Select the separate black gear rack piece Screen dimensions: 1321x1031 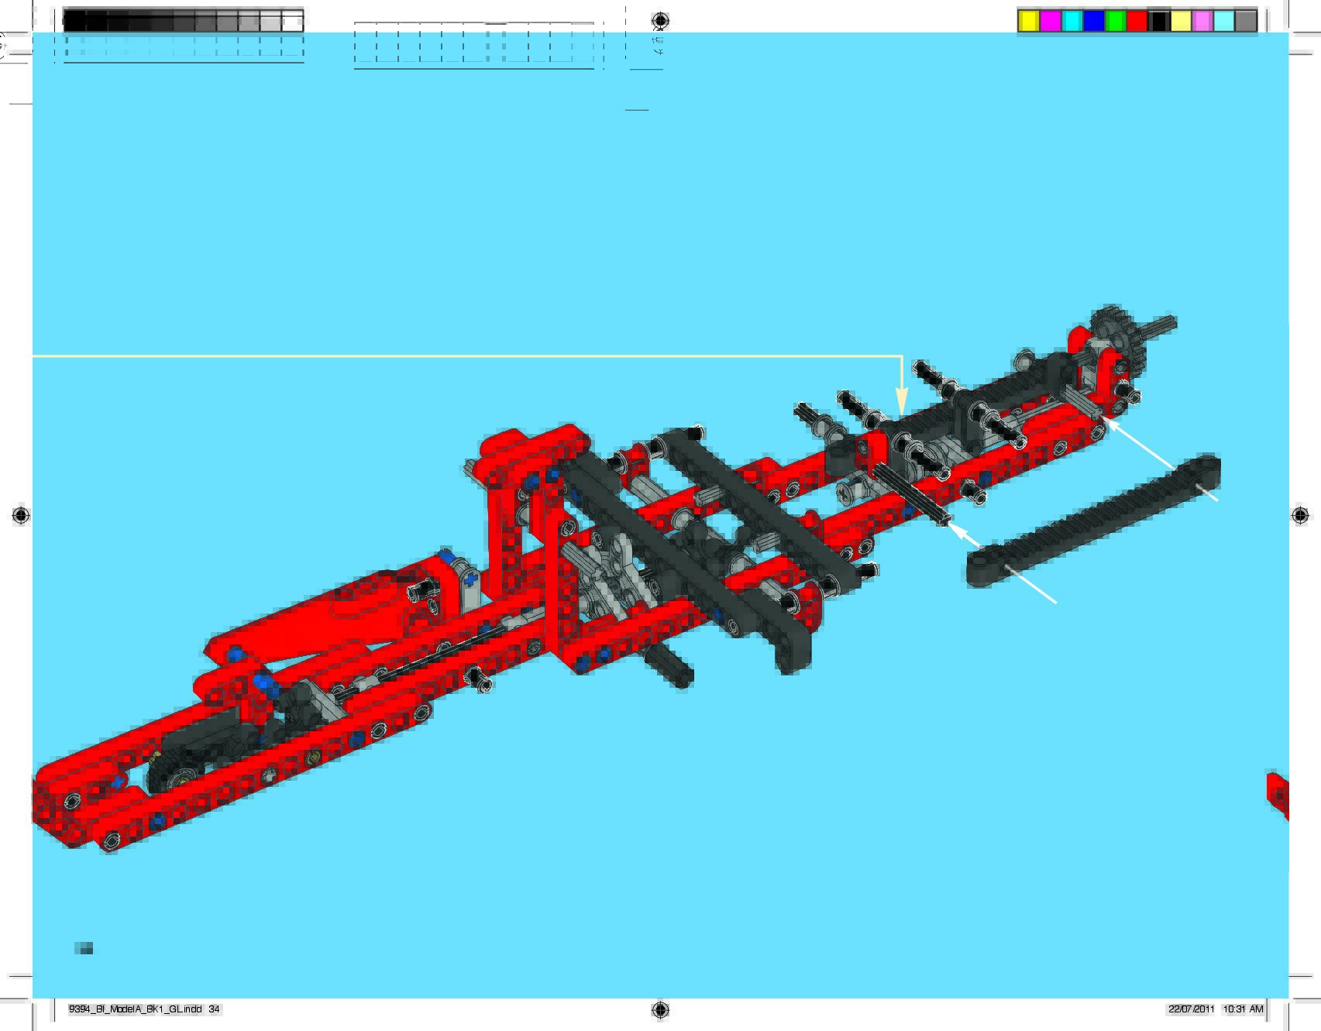click(1093, 521)
